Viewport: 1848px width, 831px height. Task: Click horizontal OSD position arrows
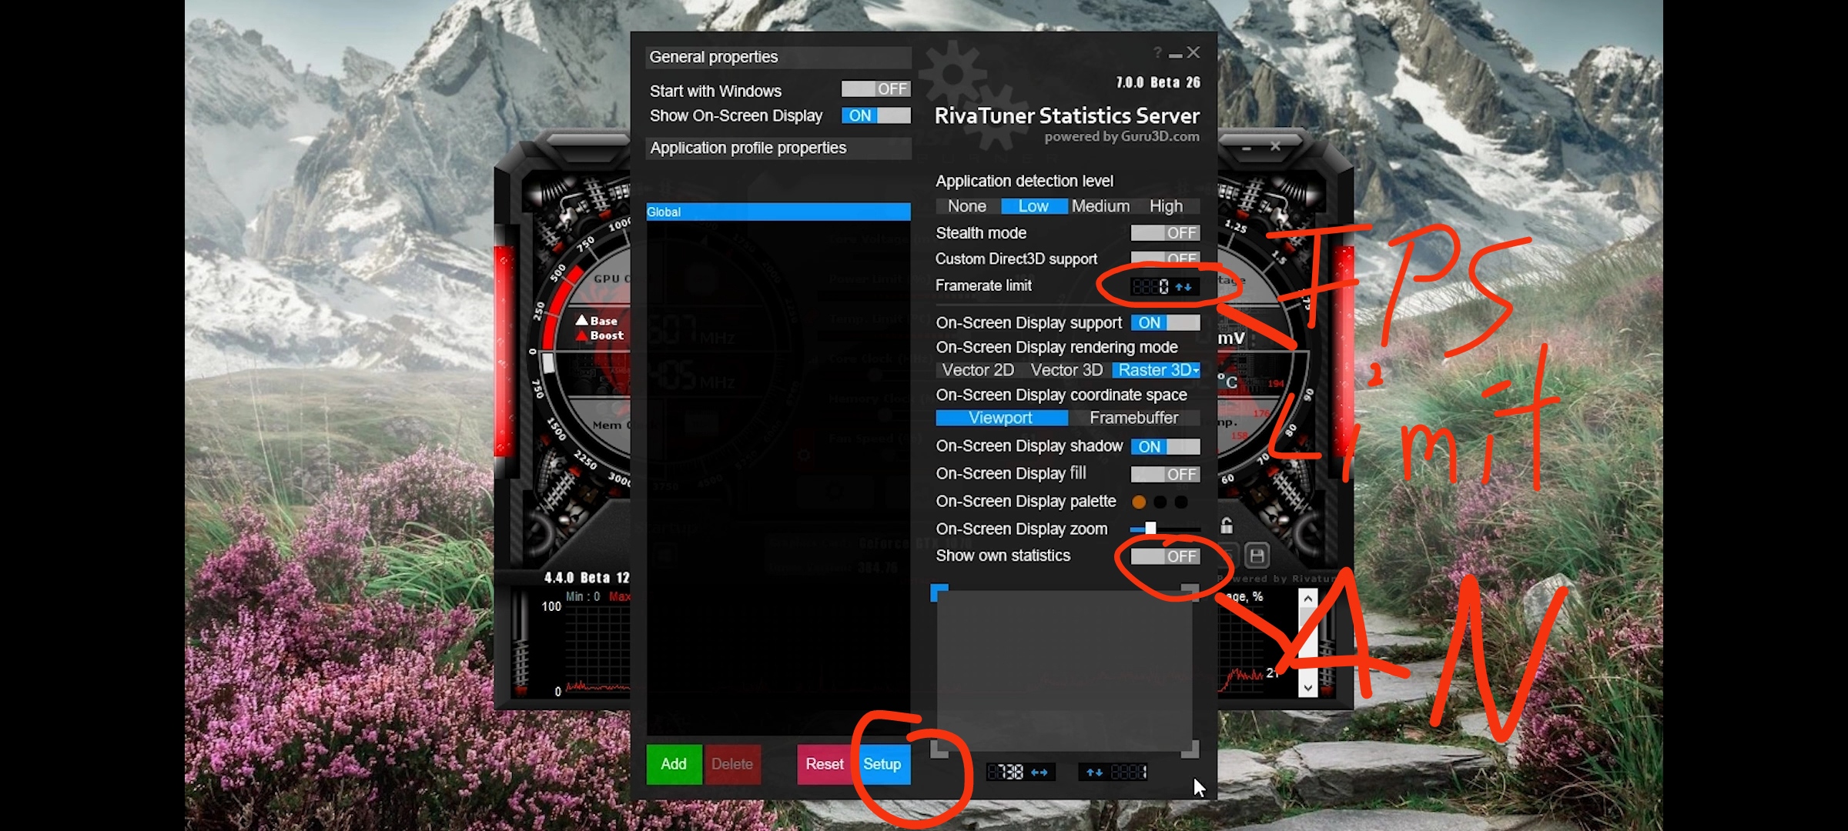[1039, 773]
